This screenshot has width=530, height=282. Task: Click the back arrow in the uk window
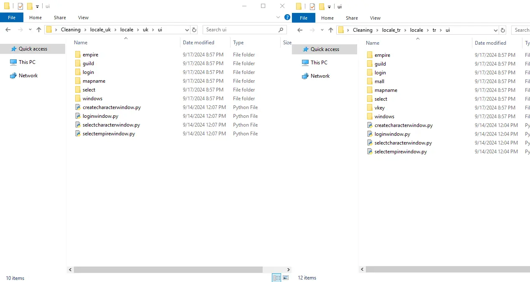(8, 30)
